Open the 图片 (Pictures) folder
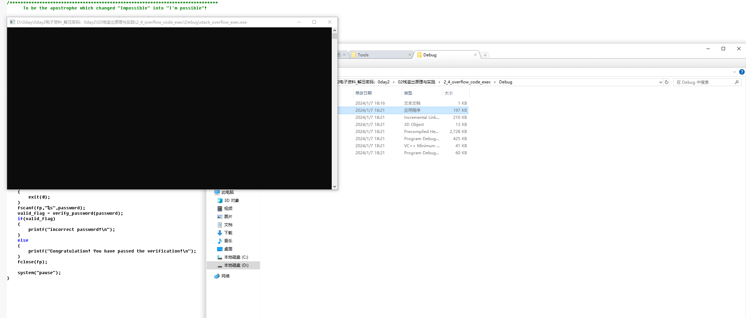The height and width of the screenshot is (318, 746). pos(228,216)
